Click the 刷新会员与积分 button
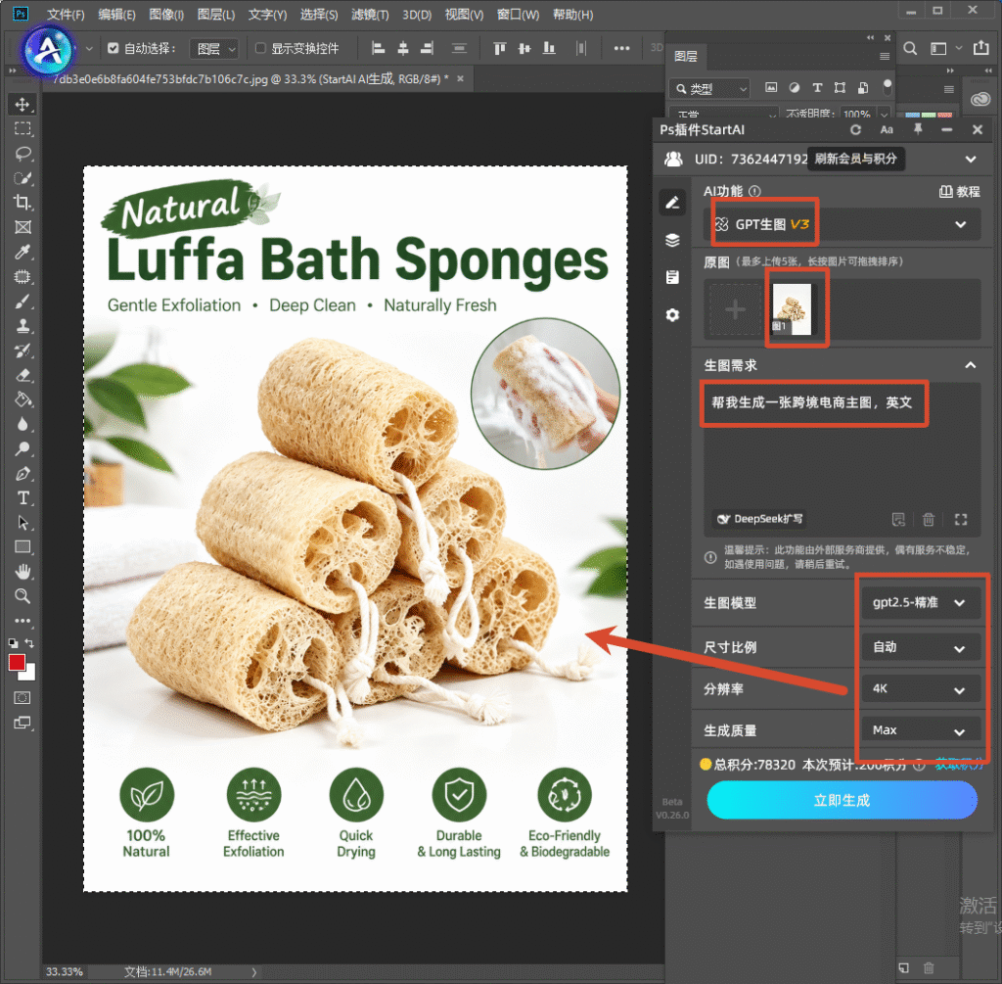The width and height of the screenshot is (1002, 984). 855,159
